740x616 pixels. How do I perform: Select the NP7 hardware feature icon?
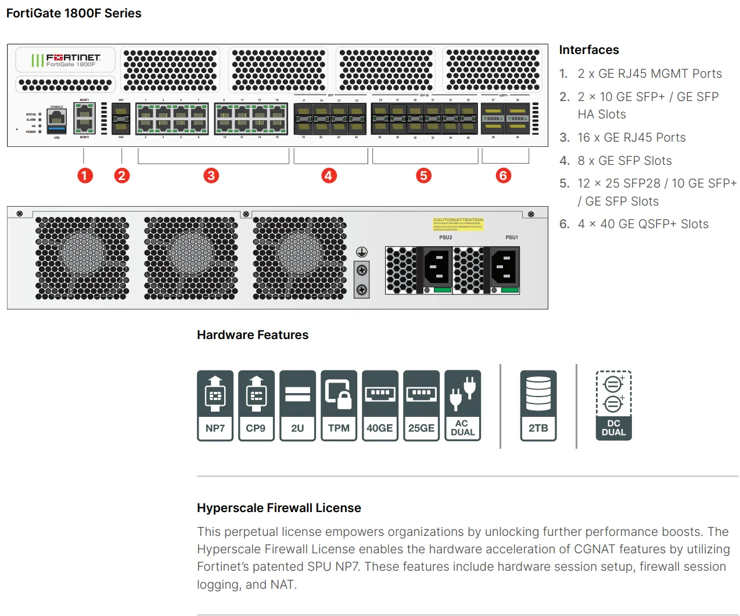click(214, 405)
